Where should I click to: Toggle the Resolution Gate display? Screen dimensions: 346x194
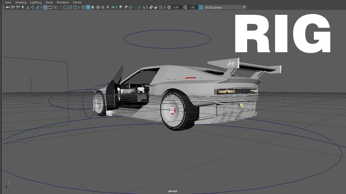55,7
